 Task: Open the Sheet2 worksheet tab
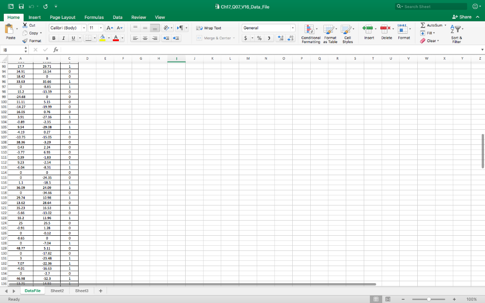[57, 290]
